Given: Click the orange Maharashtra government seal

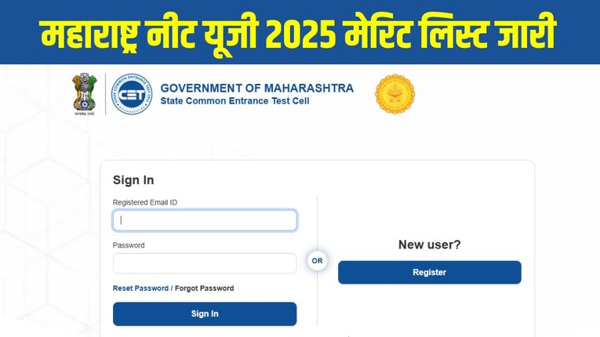Looking at the screenshot, I should 395,94.
